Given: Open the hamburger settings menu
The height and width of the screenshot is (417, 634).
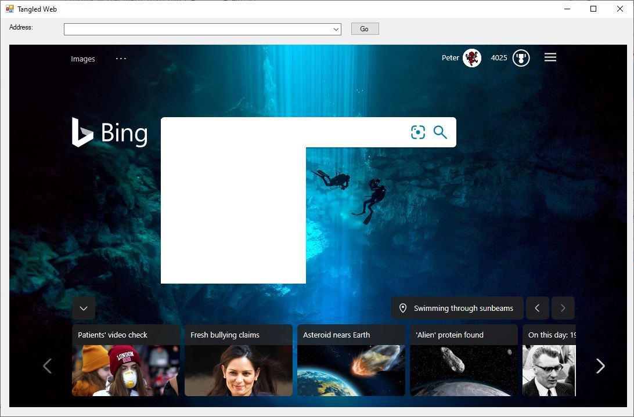Looking at the screenshot, I should pos(550,57).
